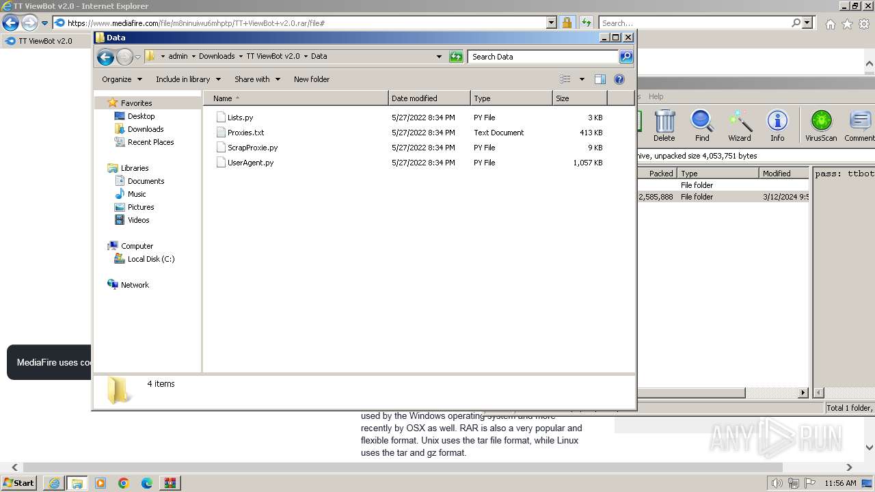The image size is (875, 492).
Task: Click the volume speaker tray icon
Action: pos(777,483)
